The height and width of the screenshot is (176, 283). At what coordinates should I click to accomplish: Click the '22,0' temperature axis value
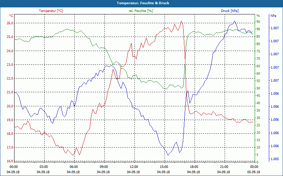[x=10, y=78]
